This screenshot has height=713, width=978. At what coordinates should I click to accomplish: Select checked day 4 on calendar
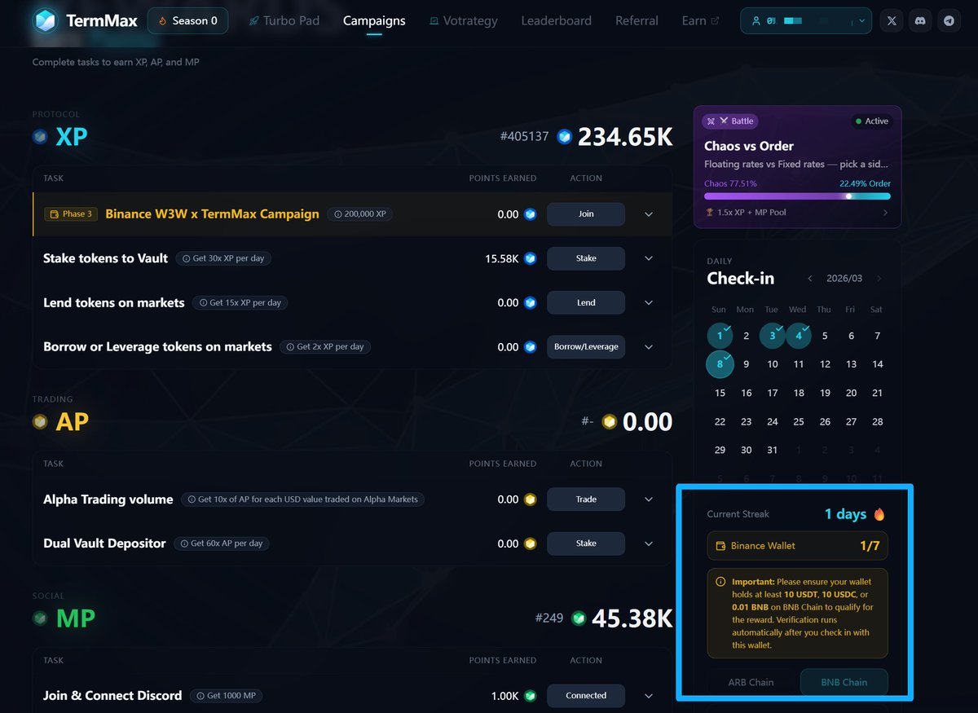coord(799,336)
